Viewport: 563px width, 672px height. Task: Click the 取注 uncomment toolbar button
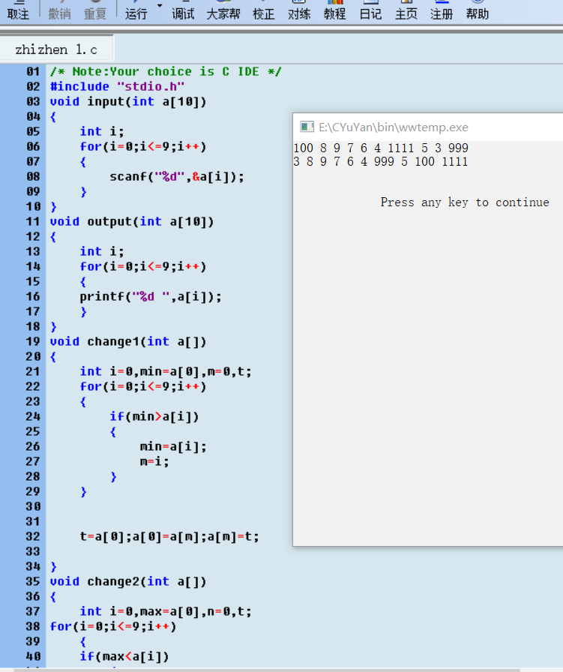point(18,10)
